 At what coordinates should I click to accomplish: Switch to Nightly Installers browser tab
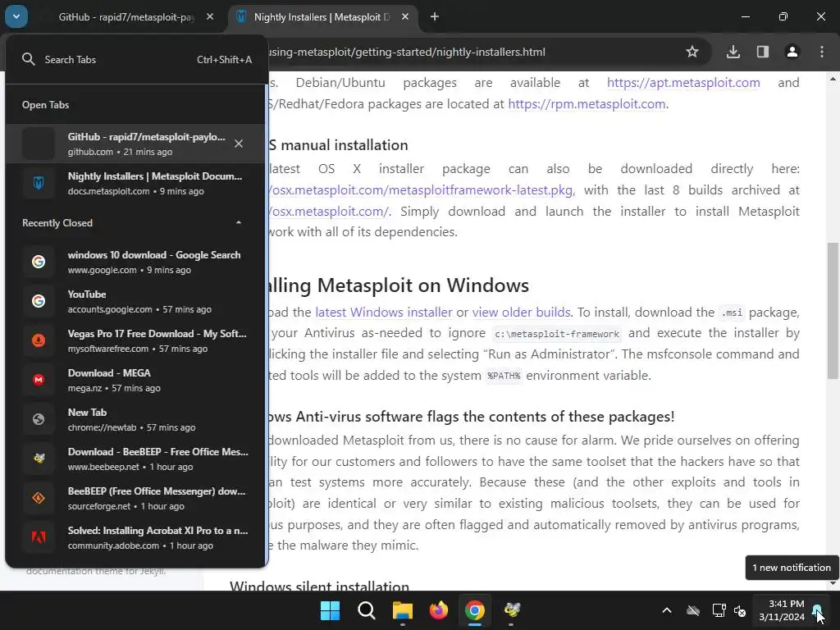pos(322,17)
